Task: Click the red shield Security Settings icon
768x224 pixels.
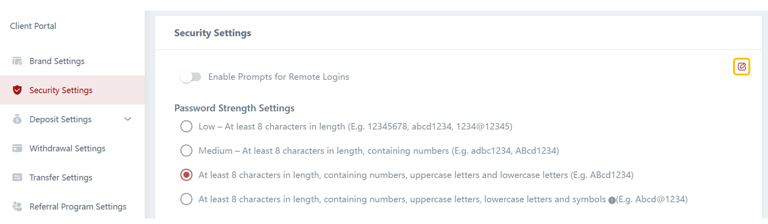Action: (x=17, y=90)
